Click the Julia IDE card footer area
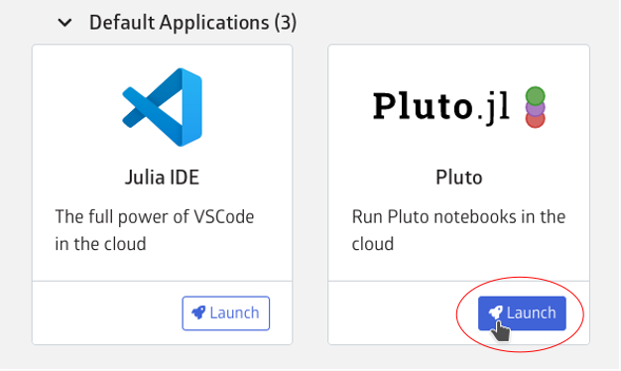The image size is (621, 371). point(163,312)
